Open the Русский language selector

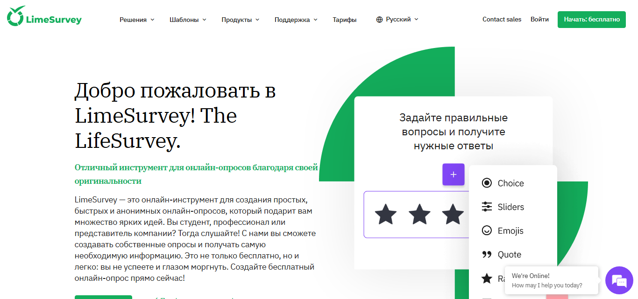398,20
